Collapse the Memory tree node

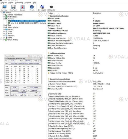(x=4, y=19)
